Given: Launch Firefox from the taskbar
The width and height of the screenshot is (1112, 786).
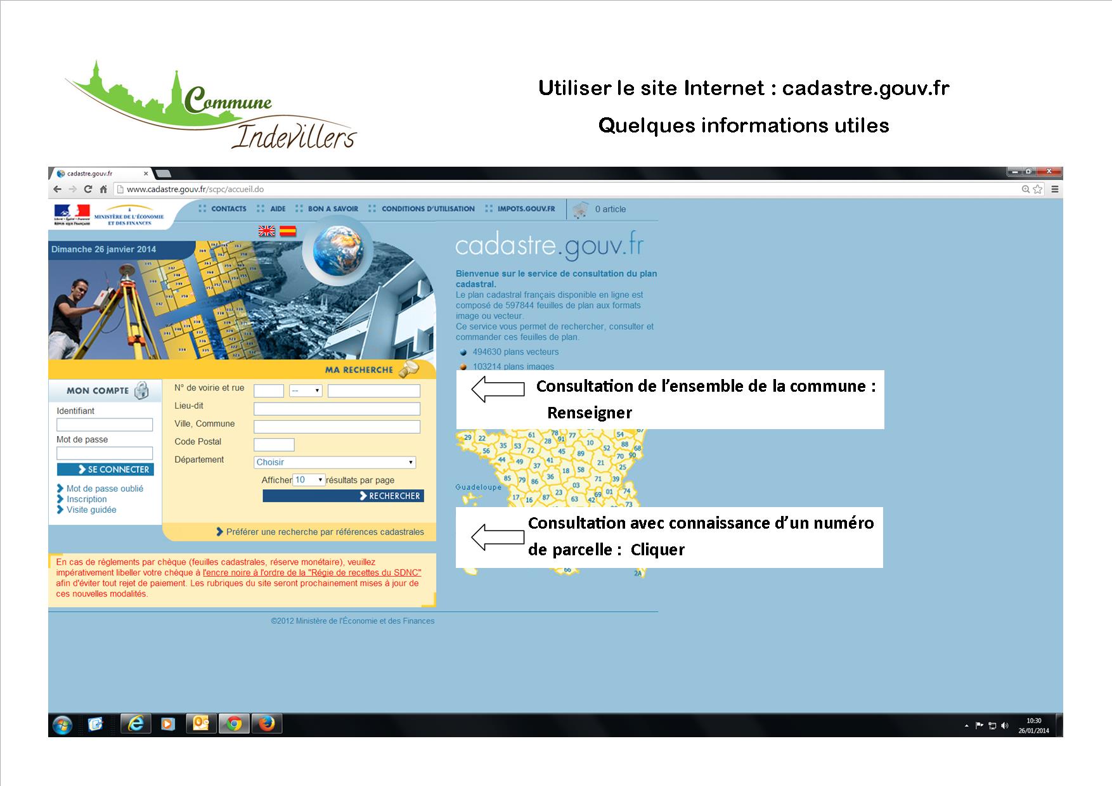Looking at the screenshot, I should click(x=267, y=723).
